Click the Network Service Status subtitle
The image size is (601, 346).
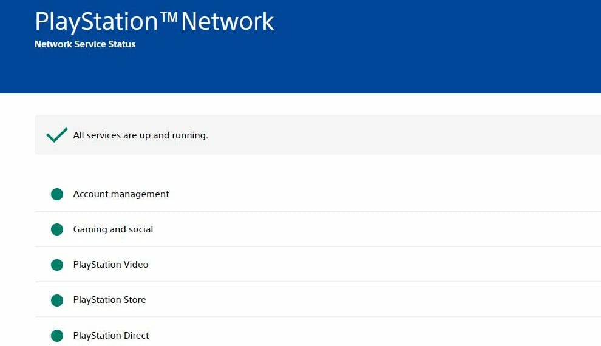[85, 44]
